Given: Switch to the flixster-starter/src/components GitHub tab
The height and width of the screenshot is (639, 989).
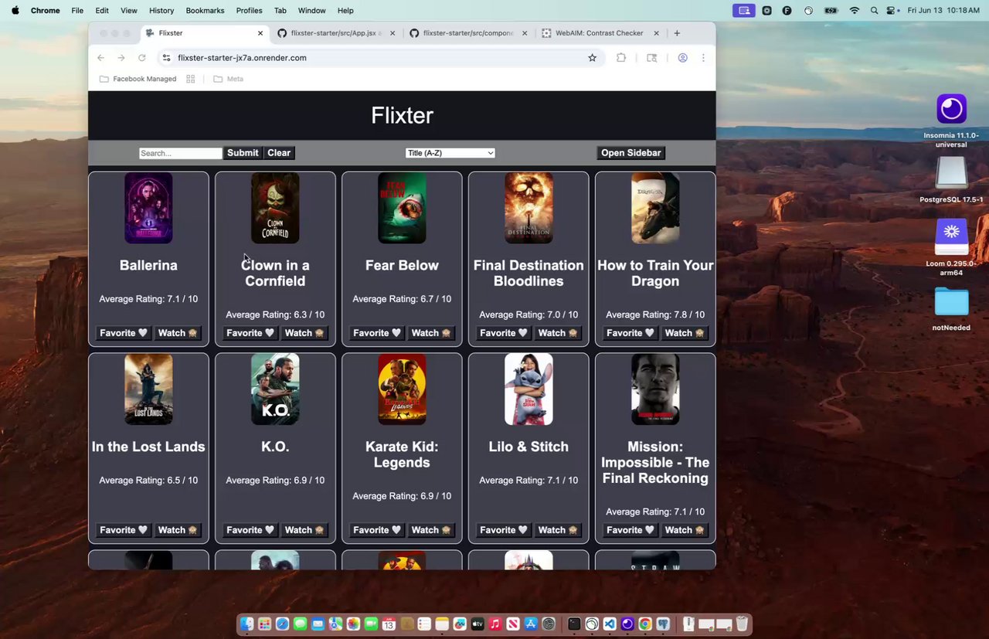Looking at the screenshot, I should (468, 33).
